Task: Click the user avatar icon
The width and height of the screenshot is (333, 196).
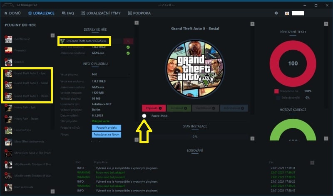Action: [287, 13]
